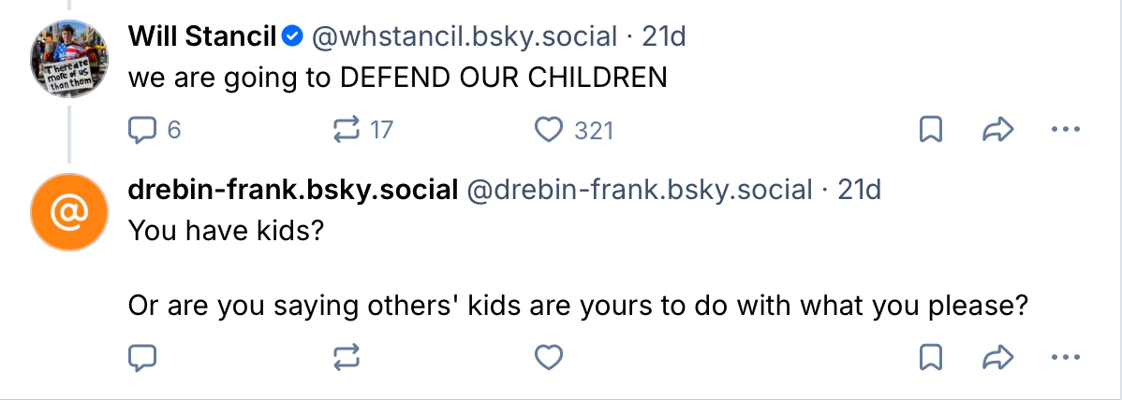Open more options for Will Stancil's post
1122x400 pixels.
(1066, 130)
